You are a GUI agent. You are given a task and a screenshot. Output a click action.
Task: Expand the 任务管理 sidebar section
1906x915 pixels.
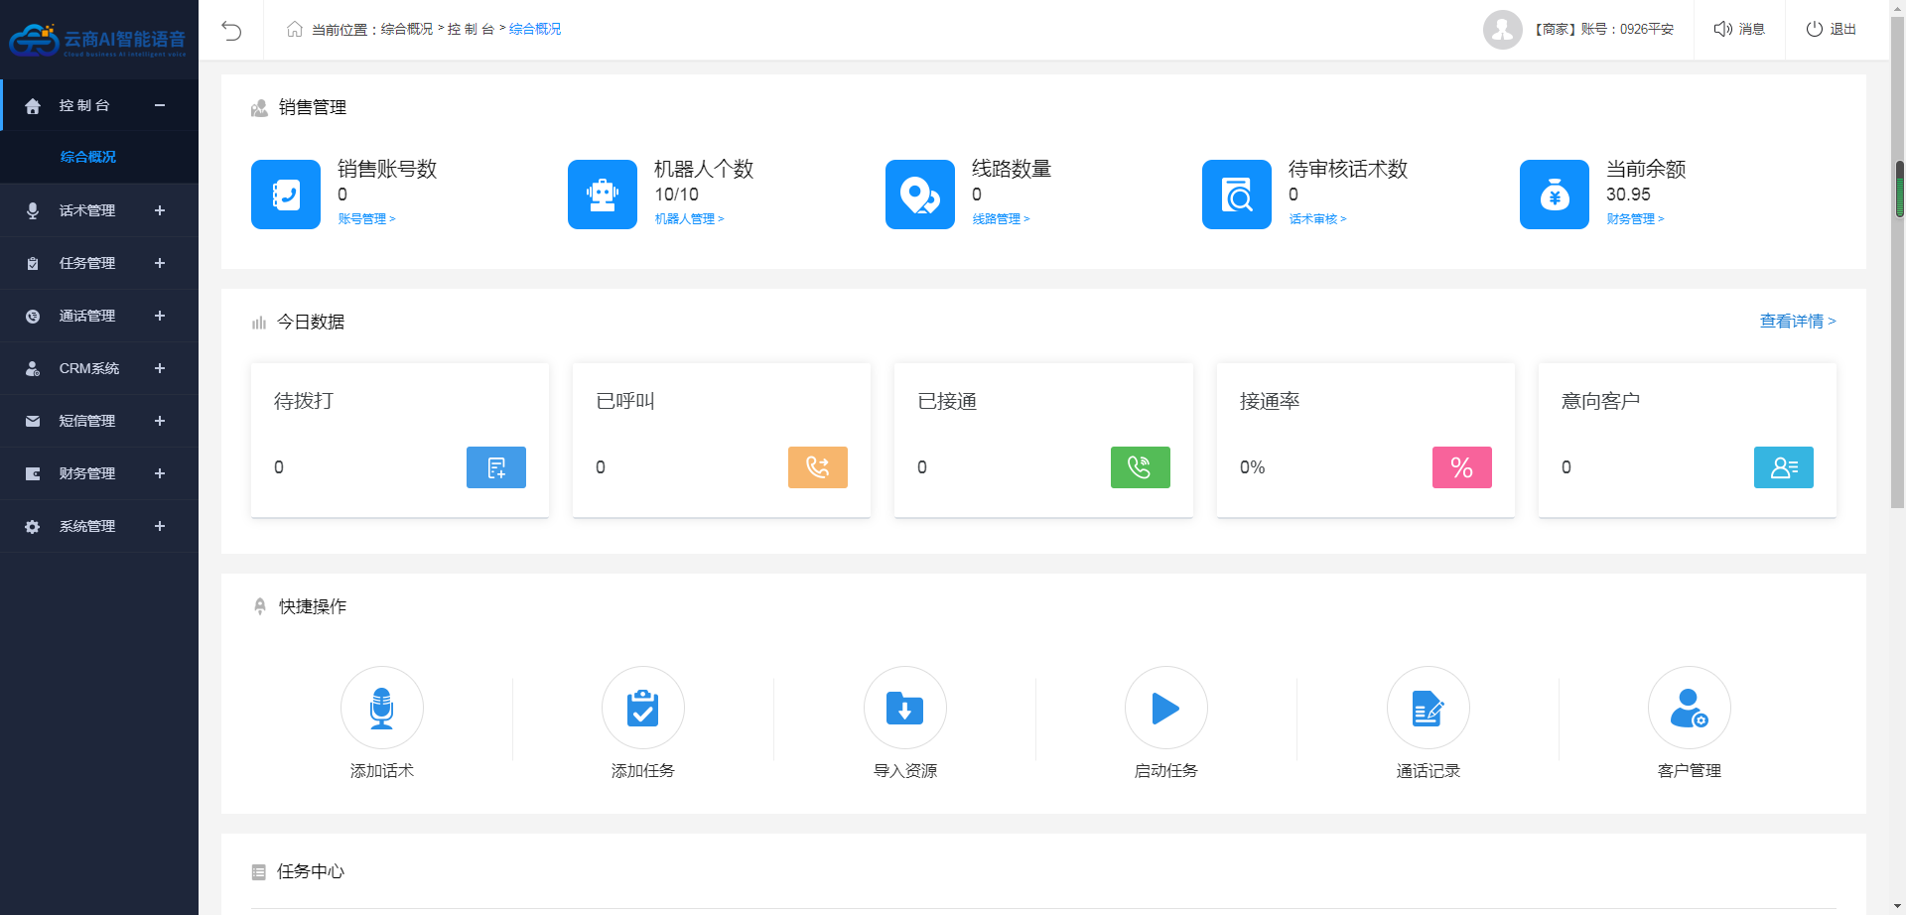(x=99, y=263)
